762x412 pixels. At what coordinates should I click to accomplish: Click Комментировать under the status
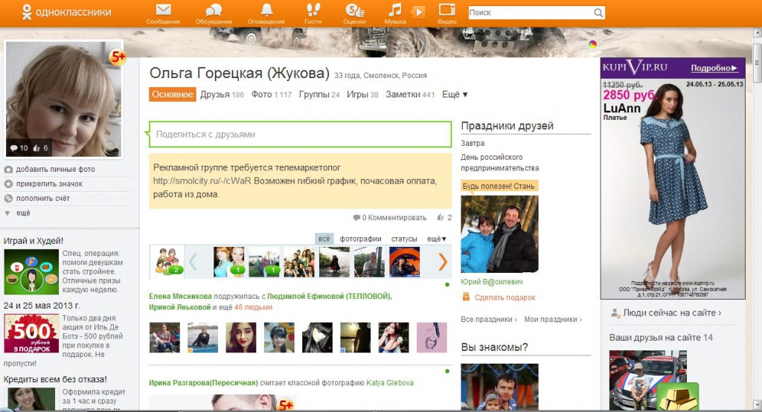397,218
